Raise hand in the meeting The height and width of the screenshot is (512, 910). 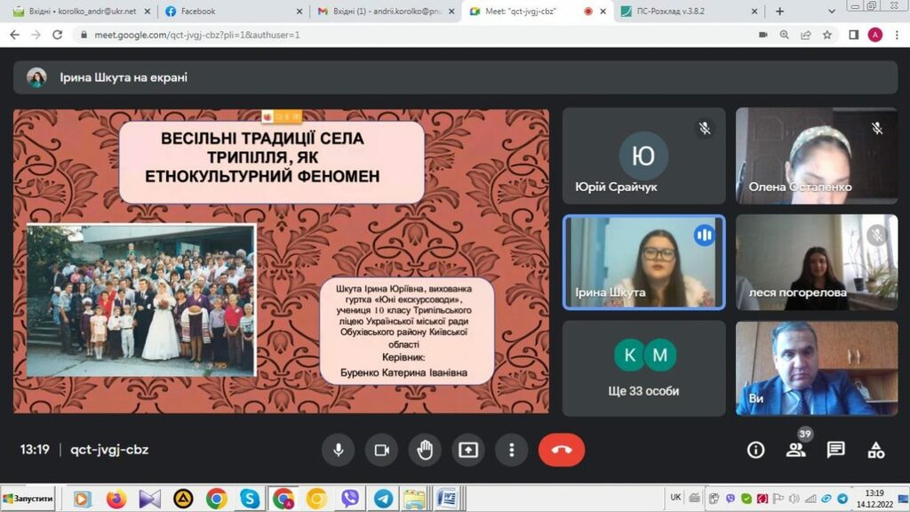coord(425,450)
